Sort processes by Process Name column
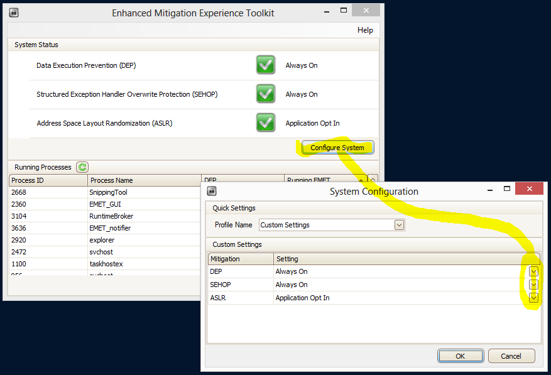Screen dimensions: 551x375 pyautogui.click(x=144, y=180)
